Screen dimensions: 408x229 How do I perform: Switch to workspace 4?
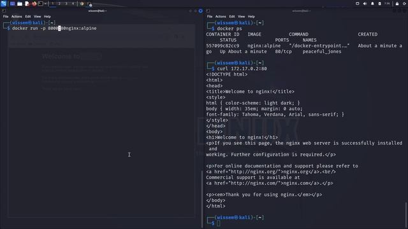(x=73, y=4)
